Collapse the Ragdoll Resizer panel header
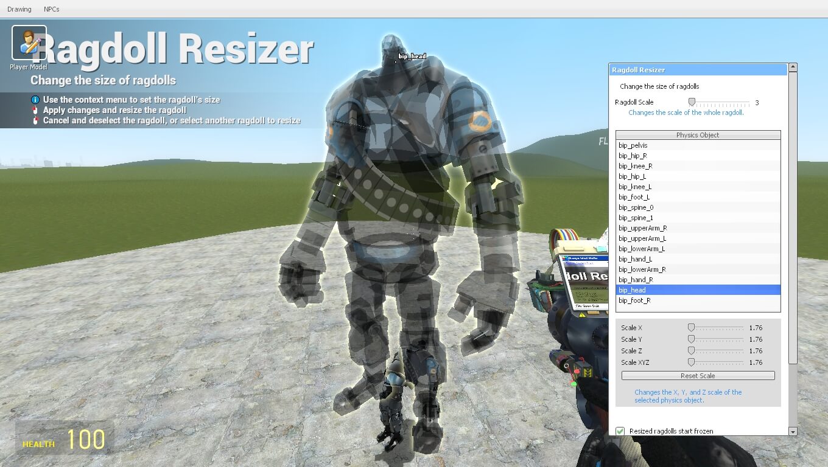 (698, 70)
